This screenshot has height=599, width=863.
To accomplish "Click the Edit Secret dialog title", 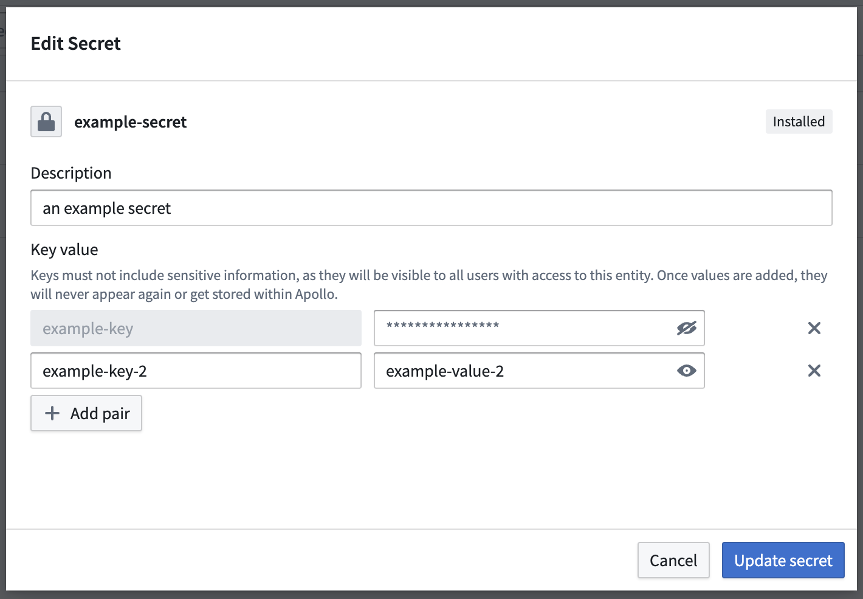I will tap(76, 44).
